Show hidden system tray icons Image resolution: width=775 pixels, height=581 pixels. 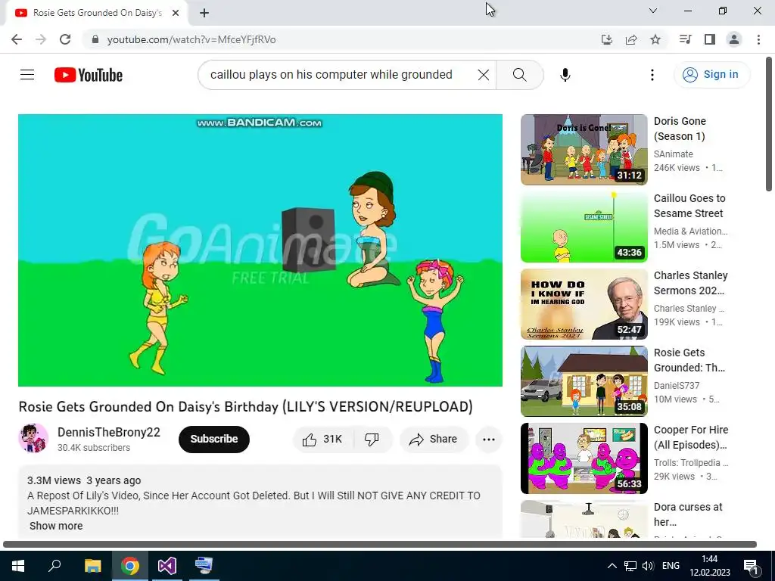click(x=612, y=566)
